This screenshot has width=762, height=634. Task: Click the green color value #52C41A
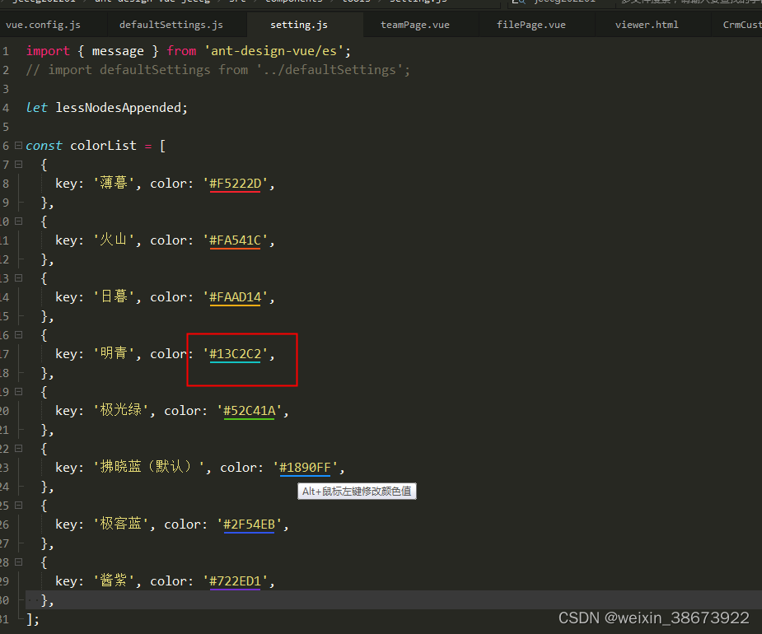point(250,411)
